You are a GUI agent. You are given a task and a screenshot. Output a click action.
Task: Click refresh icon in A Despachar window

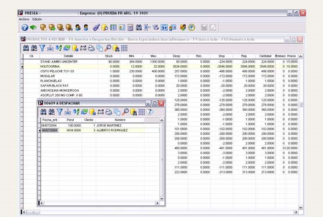[84, 112]
